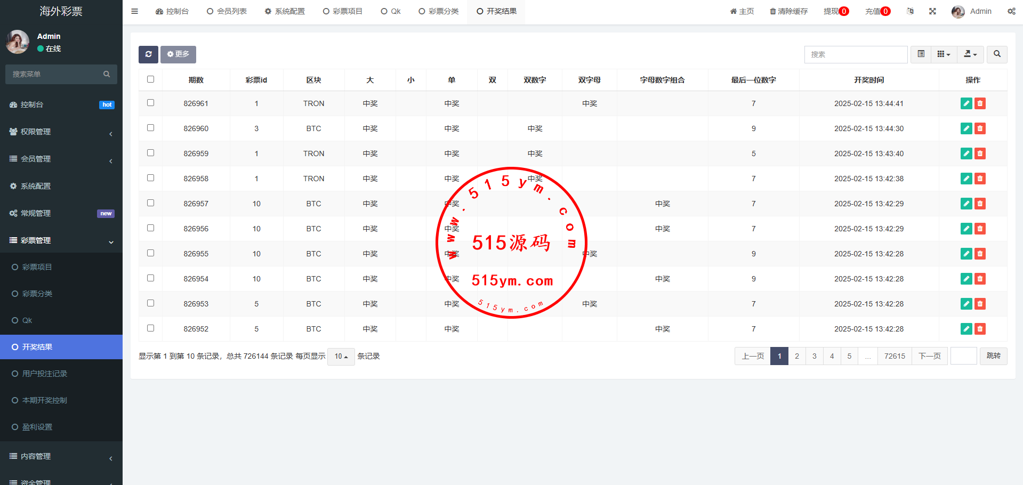1023x485 pixels.
Task: Tick the checkbox for row 826960
Action: 150,128
